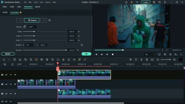Open preview quality Full dropdown
This screenshot has width=185, height=104.
click(x=150, y=54)
